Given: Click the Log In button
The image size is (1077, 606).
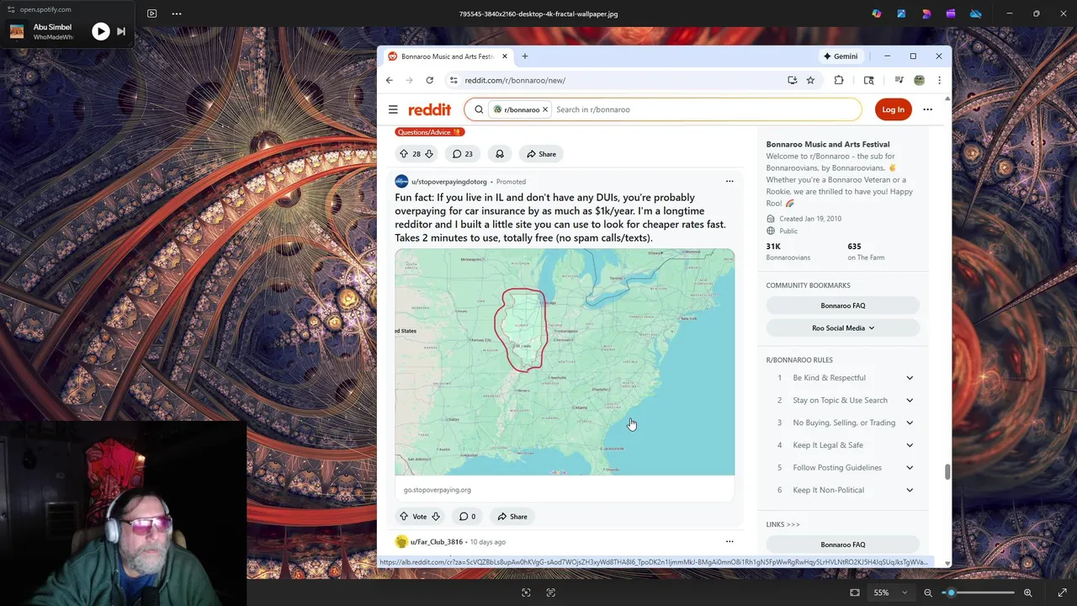Looking at the screenshot, I should pos(893,109).
